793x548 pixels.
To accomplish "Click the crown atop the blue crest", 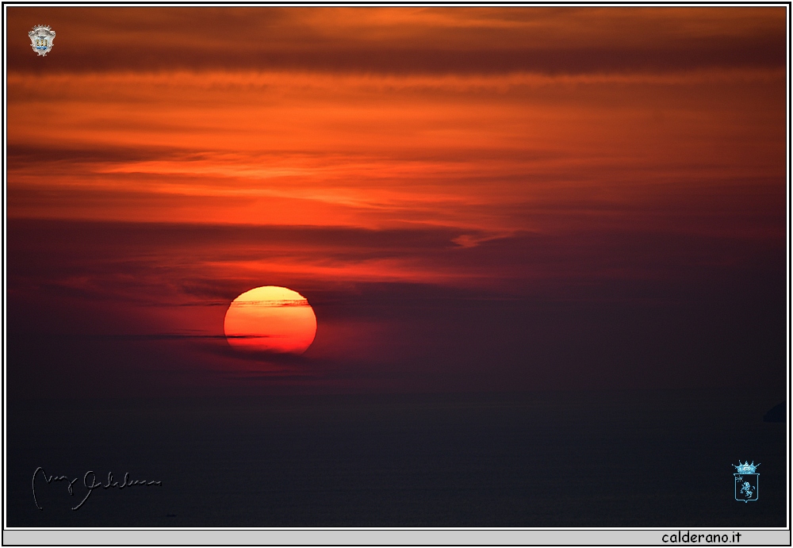I will click(745, 467).
